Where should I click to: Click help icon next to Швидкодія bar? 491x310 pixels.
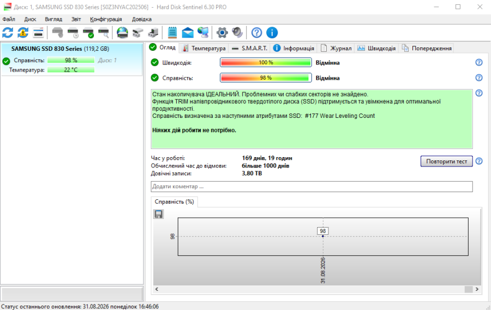click(x=479, y=62)
